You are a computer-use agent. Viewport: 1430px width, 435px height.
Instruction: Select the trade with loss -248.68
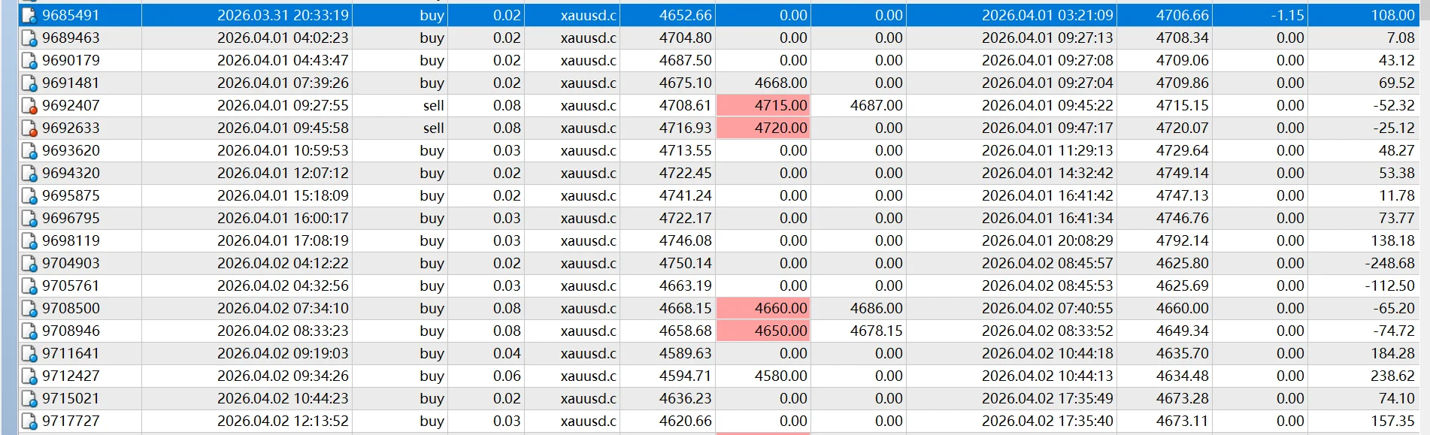coord(719,263)
